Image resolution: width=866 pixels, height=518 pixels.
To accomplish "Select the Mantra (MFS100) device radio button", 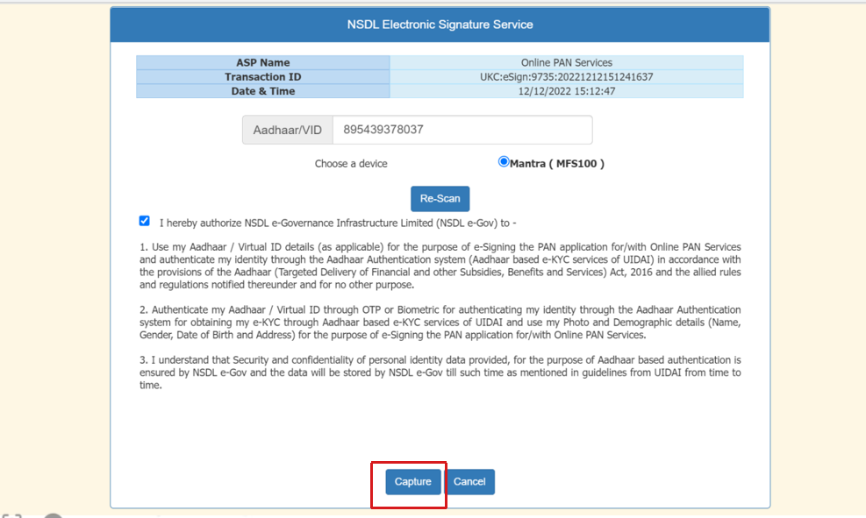I will pos(503,161).
